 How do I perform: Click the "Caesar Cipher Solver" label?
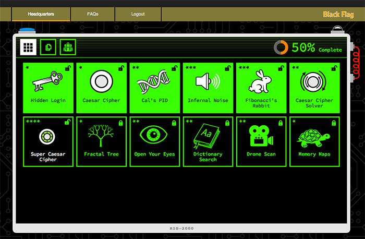tap(314, 103)
